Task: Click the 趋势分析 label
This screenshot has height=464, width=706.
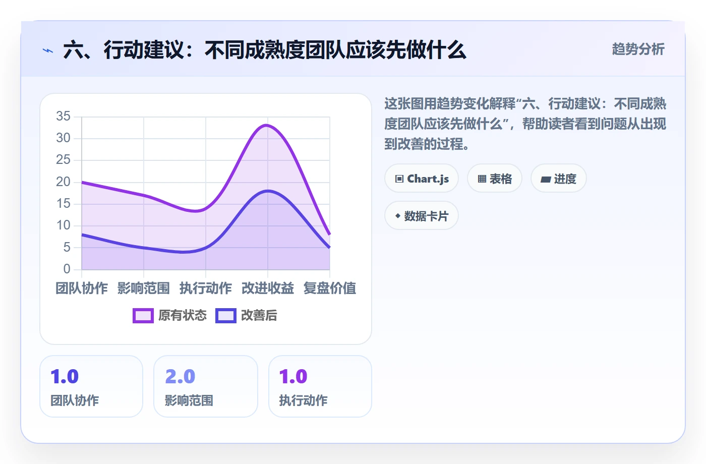Action: pyautogui.click(x=638, y=49)
